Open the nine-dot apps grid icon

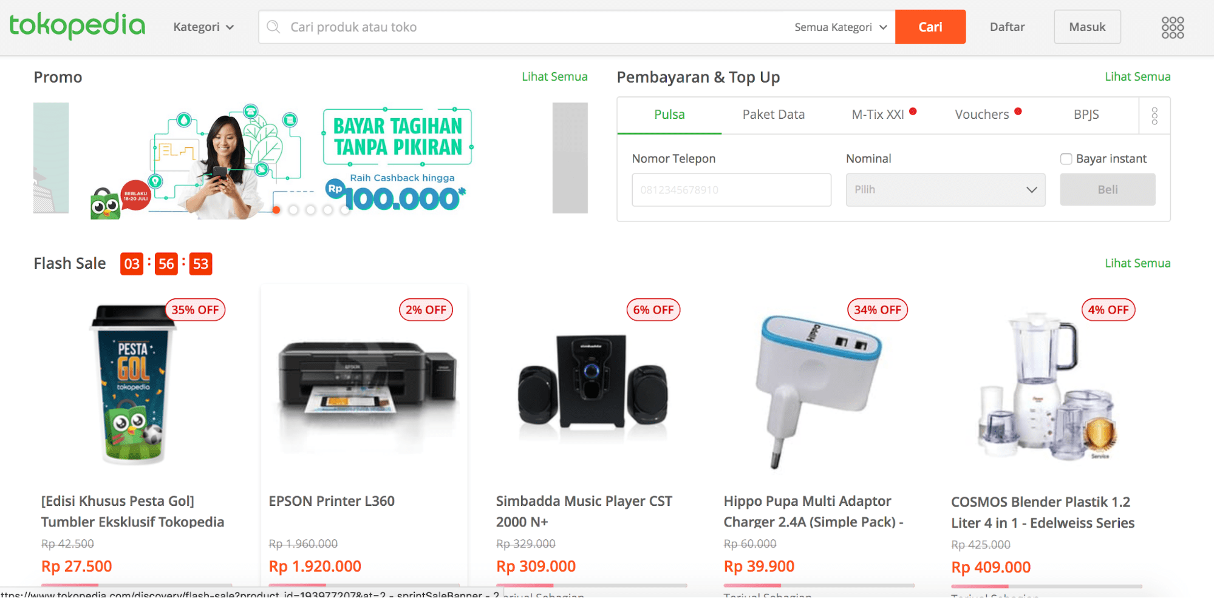click(x=1172, y=27)
